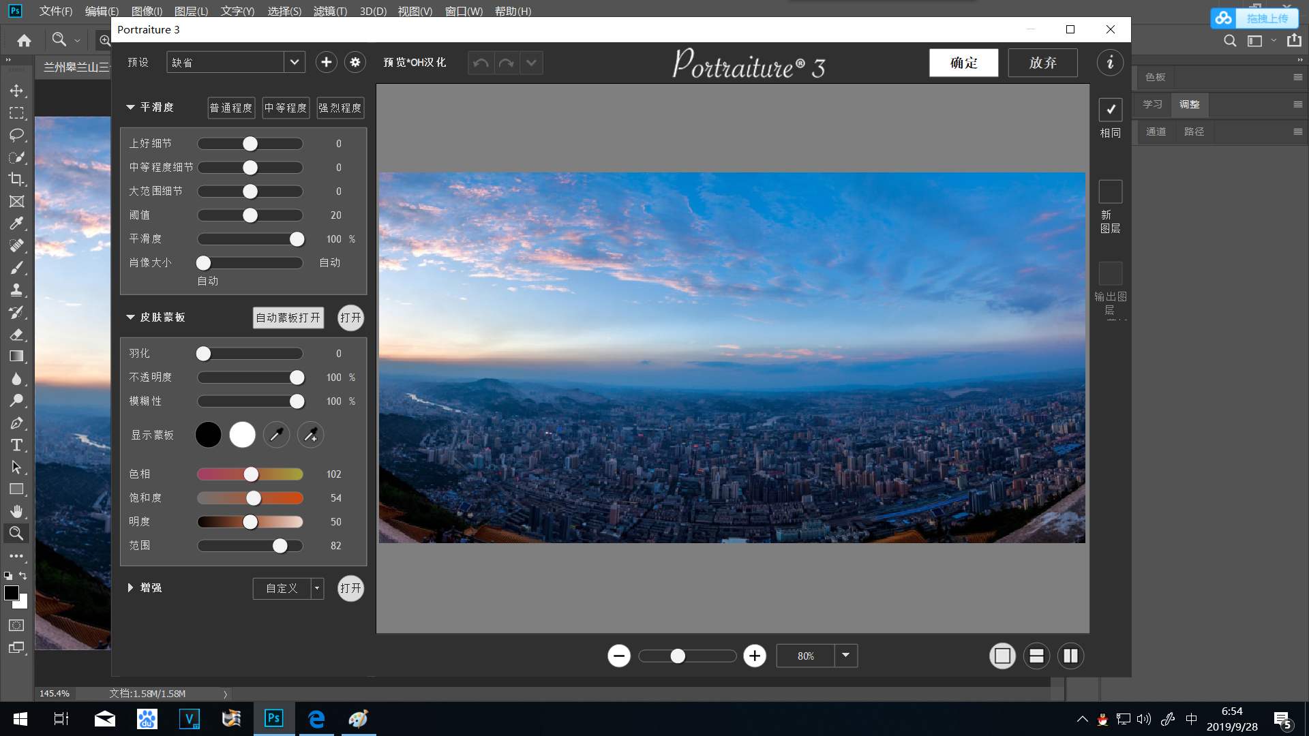Click the redo arrow in Portraiture
Screen dimensions: 1309x736
(x=506, y=63)
